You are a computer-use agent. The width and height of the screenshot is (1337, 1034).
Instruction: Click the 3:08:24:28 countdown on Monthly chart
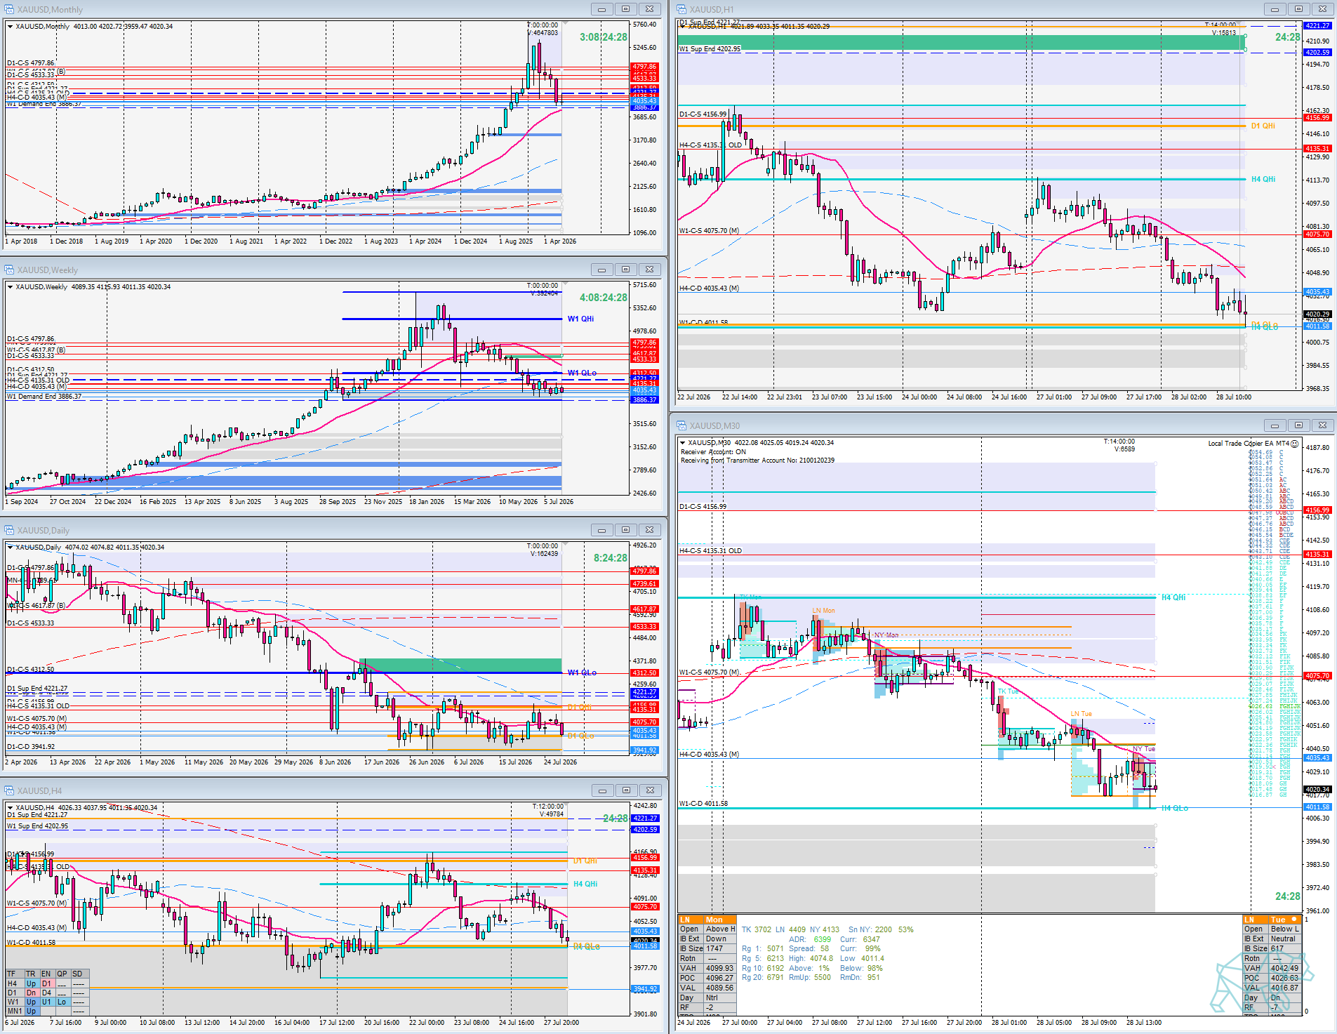point(604,37)
